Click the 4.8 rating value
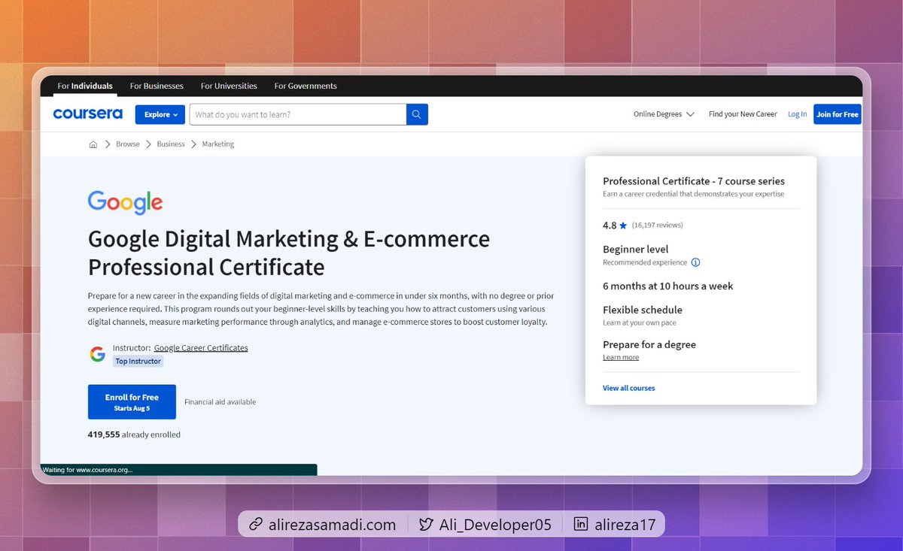This screenshot has height=551, width=903. (x=610, y=226)
